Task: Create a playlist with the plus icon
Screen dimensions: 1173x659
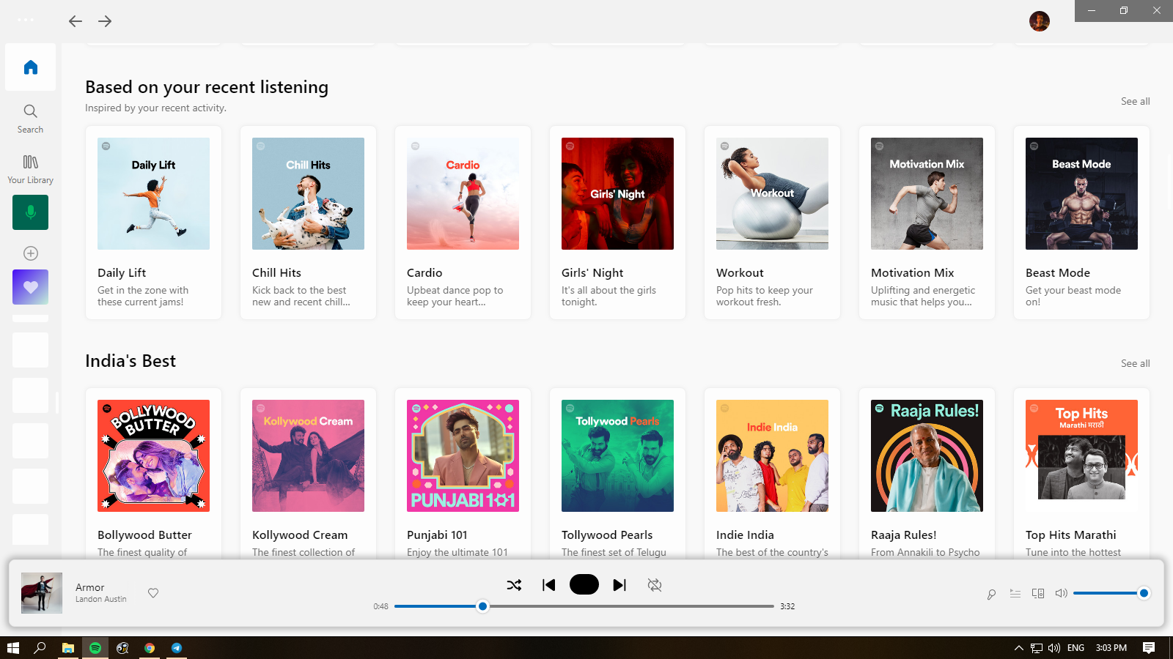Action: pyautogui.click(x=30, y=253)
